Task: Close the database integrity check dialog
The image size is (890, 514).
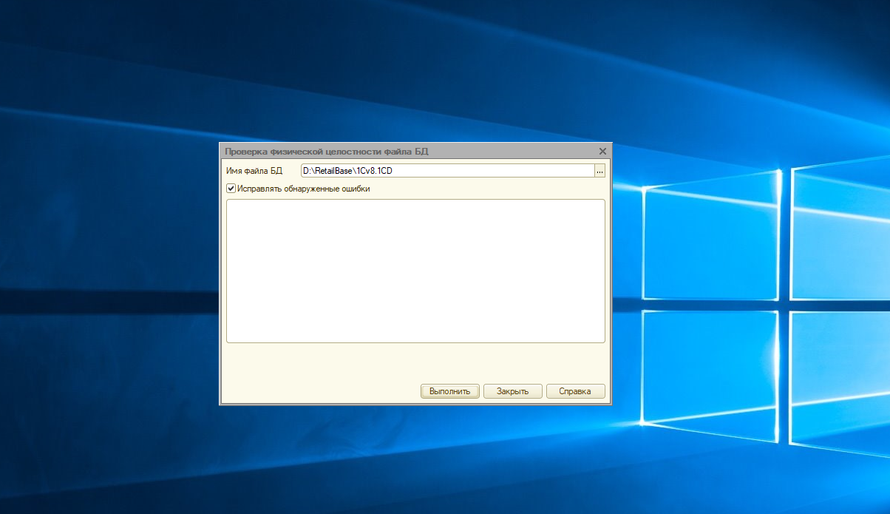Action: click(x=602, y=151)
